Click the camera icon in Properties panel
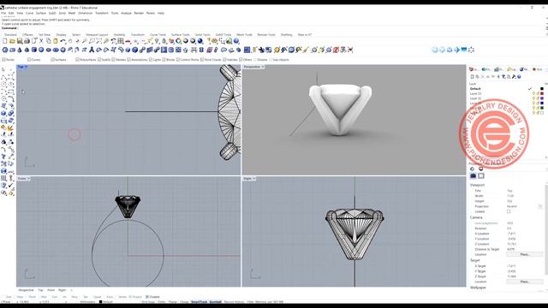Image resolution: width=548 pixels, height=308 pixels. pos(474,176)
